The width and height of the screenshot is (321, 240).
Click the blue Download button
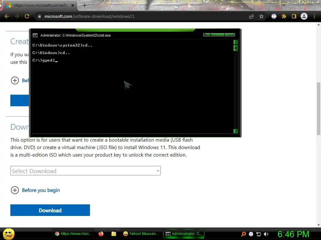50,210
